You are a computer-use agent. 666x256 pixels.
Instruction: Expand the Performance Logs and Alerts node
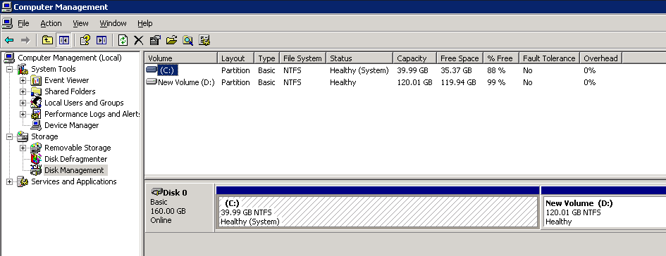[23, 114]
